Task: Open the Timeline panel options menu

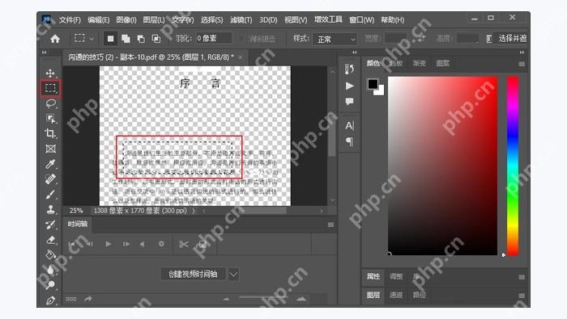Action: coord(330,225)
